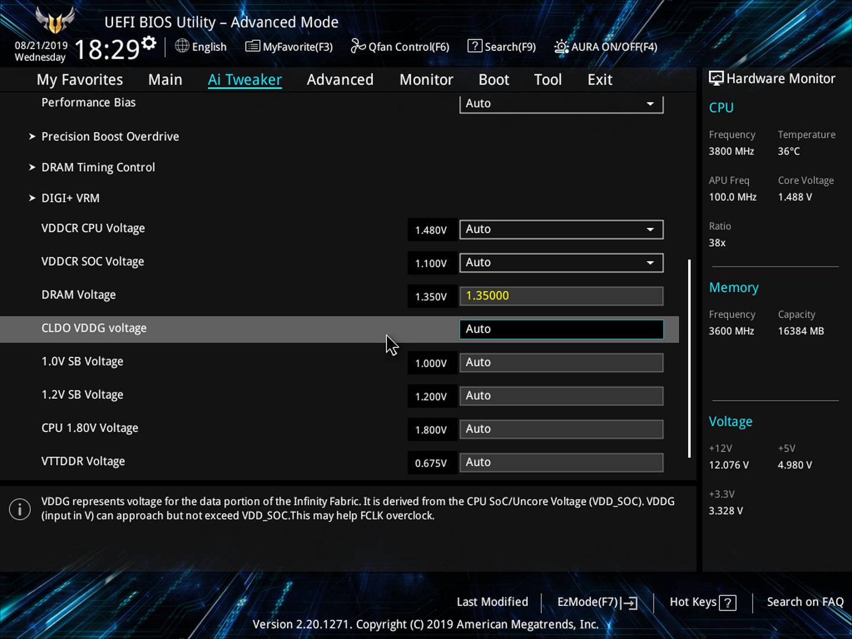Screen dimensions: 852x639
Task: Click the EzMode arrow exit icon
Action: [x=629, y=603]
